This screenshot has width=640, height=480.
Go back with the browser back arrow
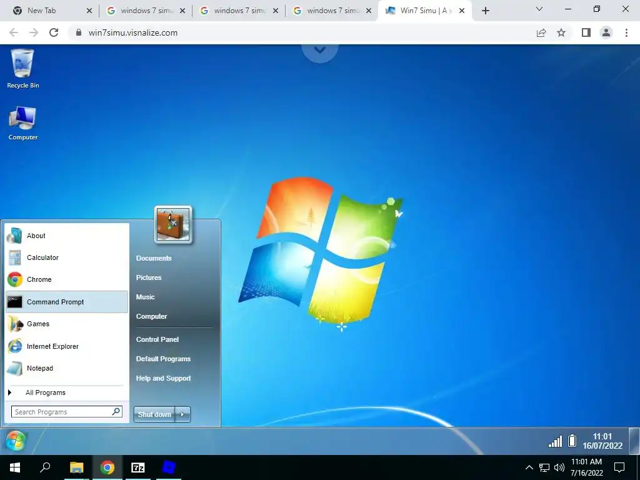point(14,32)
